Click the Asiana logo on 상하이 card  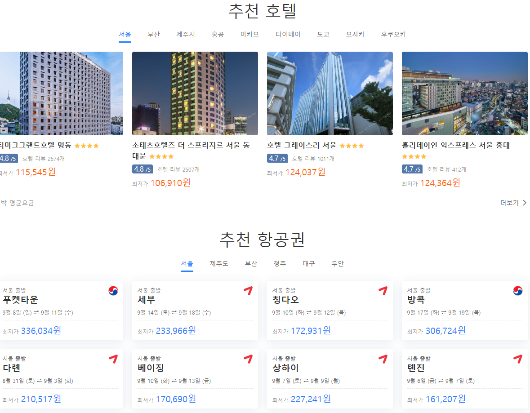383,359
